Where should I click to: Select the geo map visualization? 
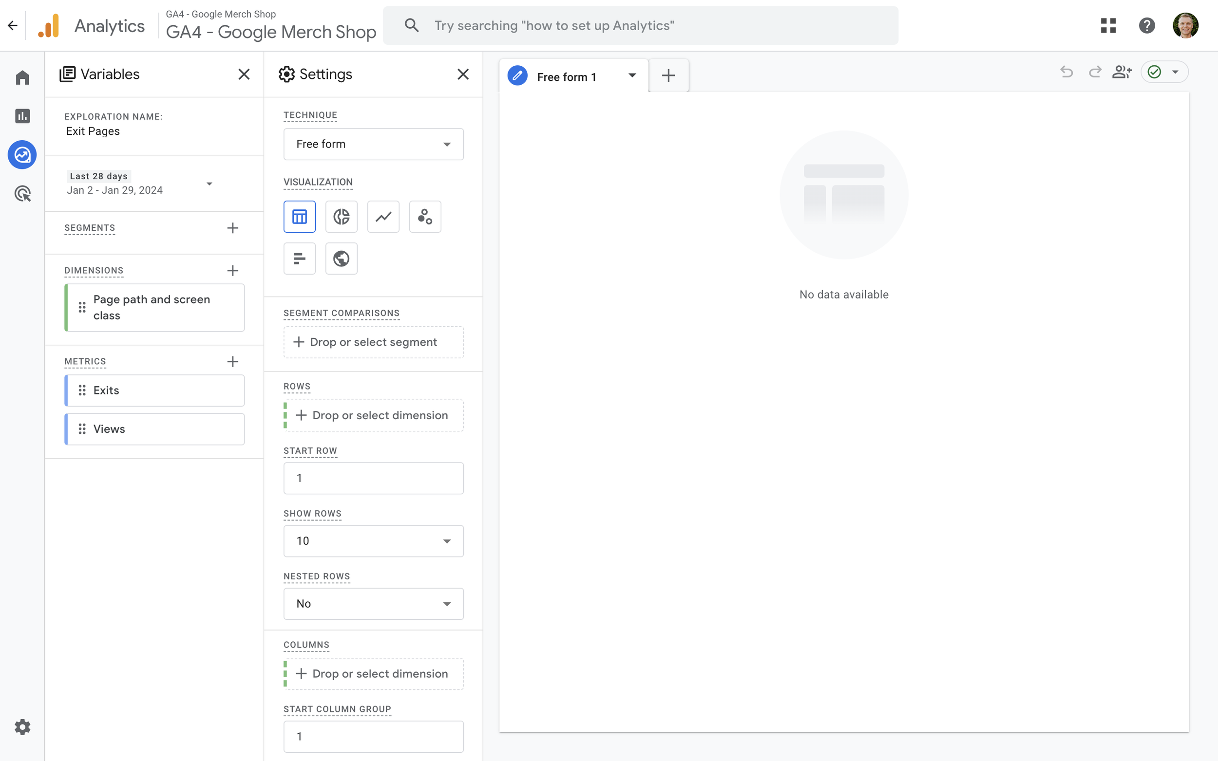(x=342, y=258)
